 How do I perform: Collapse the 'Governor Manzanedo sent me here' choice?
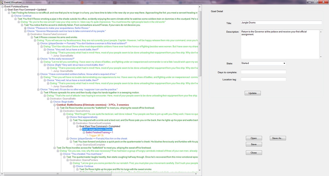(25, 31)
